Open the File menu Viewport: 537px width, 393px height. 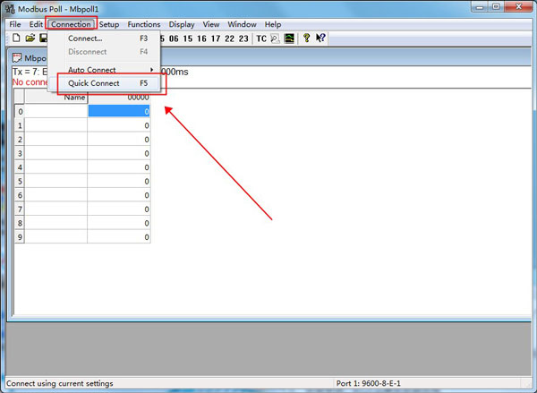pyautogui.click(x=15, y=24)
